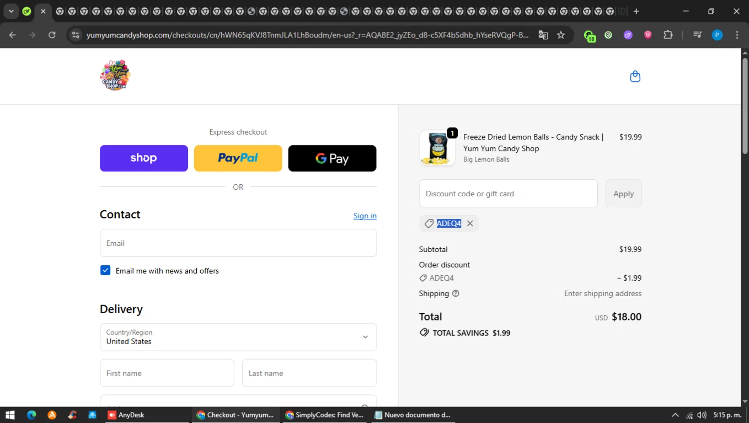Pay with Shop Pay button

[144, 158]
